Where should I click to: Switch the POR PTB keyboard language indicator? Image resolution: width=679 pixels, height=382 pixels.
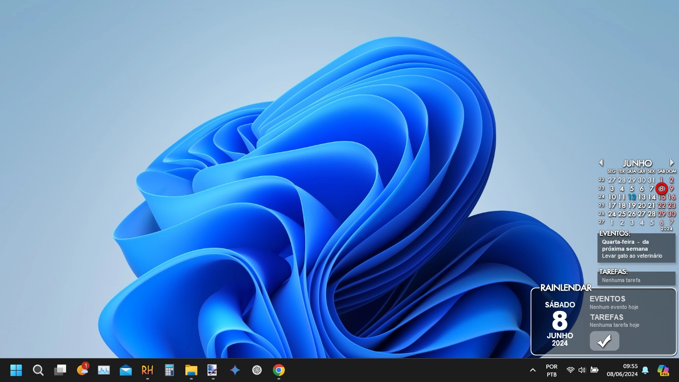[x=552, y=370]
